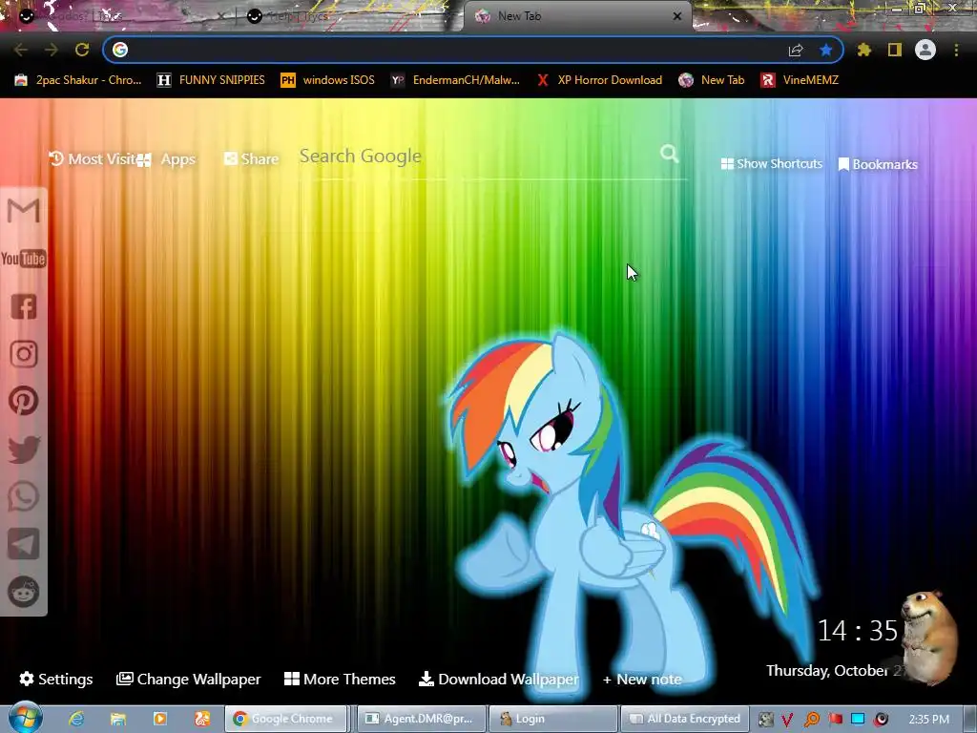Screen dimensions: 977x733
Task: Focus the Search Google field
Action: point(478,156)
